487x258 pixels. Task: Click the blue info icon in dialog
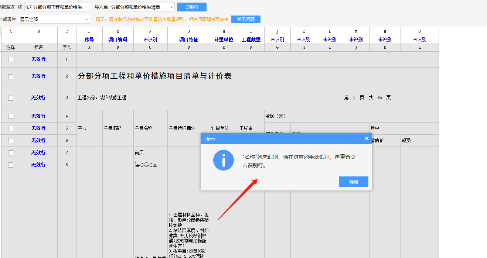224,160
